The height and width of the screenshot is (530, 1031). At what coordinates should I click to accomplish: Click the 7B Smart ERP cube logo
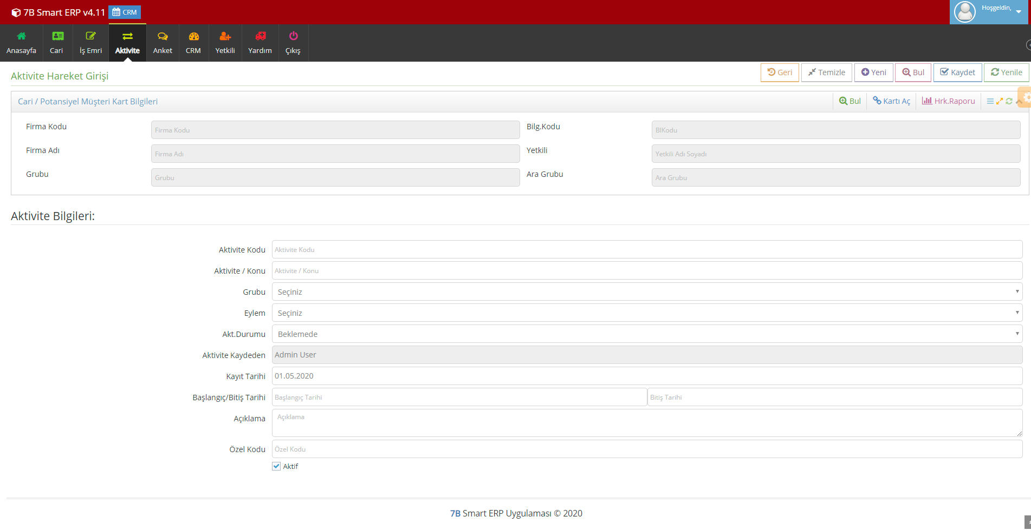coord(16,12)
